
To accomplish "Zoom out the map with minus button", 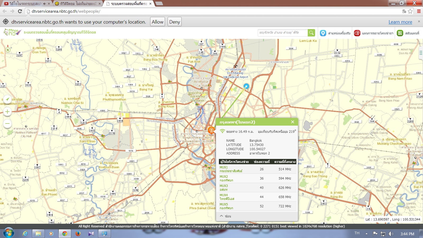I will [x=7, y=123].
